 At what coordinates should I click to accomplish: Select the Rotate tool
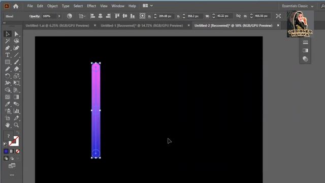8,76
